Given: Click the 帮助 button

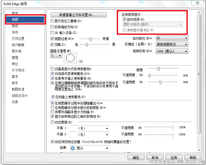Looking at the screenshot, I should (193, 158).
